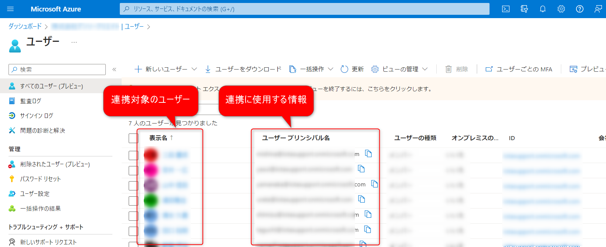Image resolution: width=606 pixels, height=247 pixels.
Task: Click ユーザーをダウンロード button
Action: 243,69
